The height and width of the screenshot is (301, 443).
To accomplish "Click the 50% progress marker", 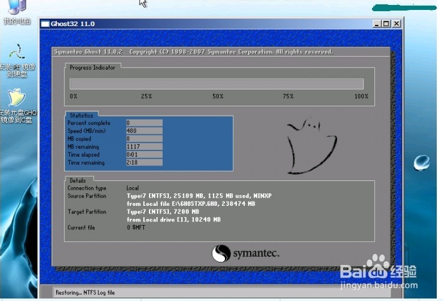I will (218, 96).
